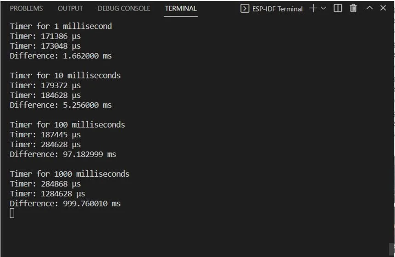Switch to the OUTPUT tab
The image size is (395, 257).
70,9
